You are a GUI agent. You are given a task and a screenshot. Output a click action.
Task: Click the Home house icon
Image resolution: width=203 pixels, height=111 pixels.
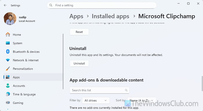pyautogui.click(x=8, y=34)
